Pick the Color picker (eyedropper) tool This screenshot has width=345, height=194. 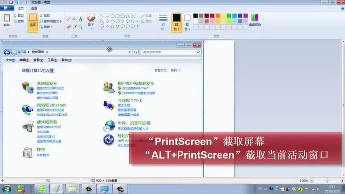point(75,26)
